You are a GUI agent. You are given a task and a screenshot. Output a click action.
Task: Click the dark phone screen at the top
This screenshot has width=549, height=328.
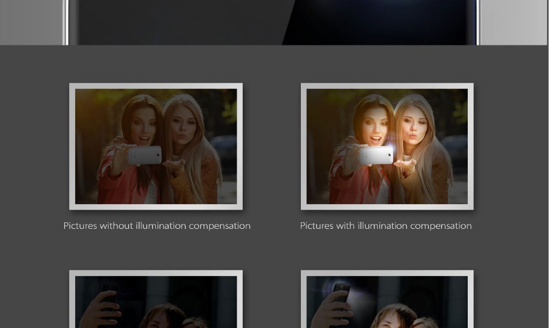point(274,22)
